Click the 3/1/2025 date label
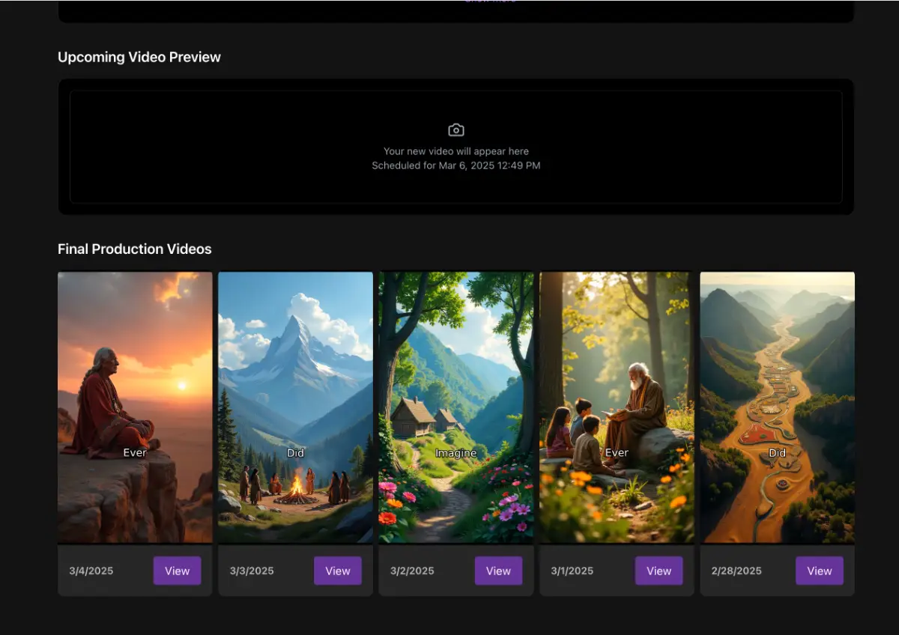The height and width of the screenshot is (635, 899). (572, 571)
